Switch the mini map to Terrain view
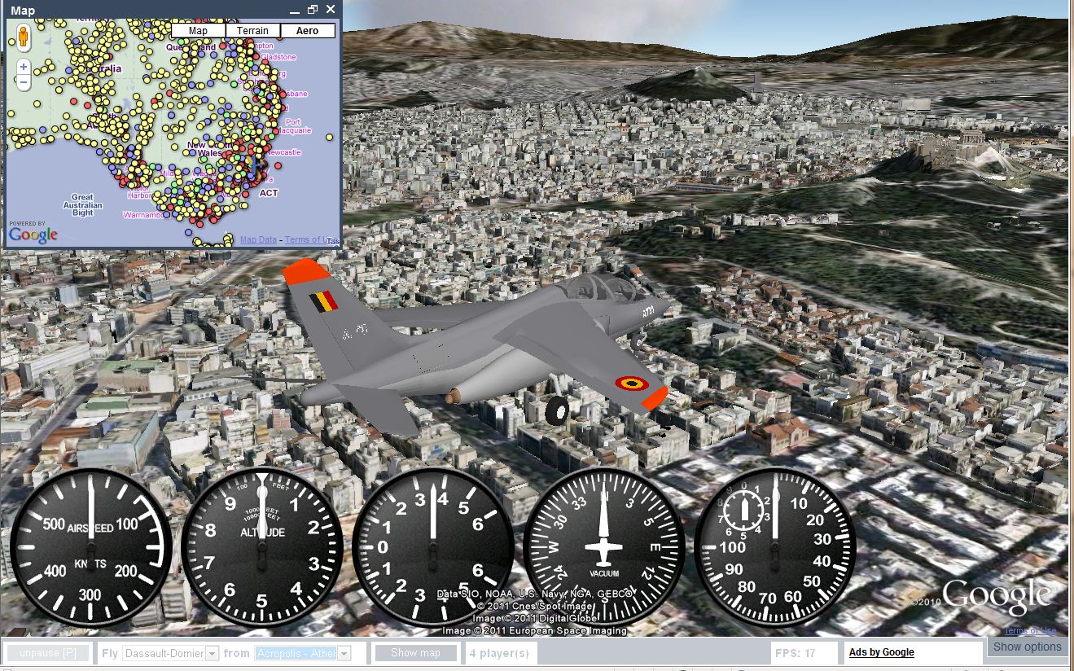This screenshot has height=671, width=1074. (252, 30)
